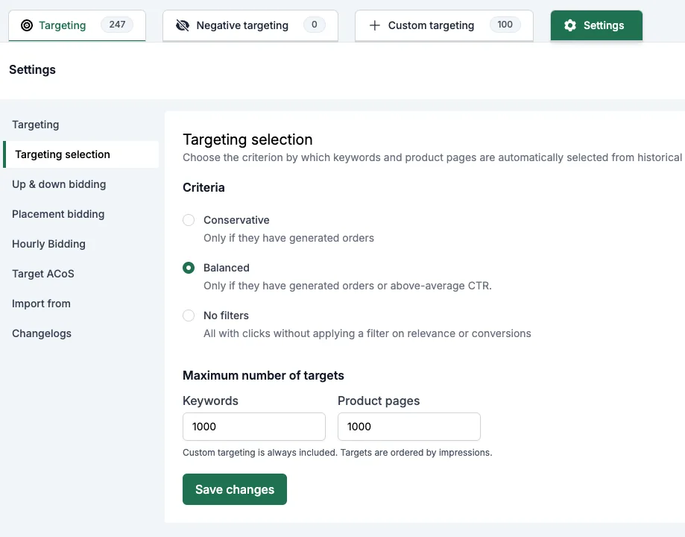Click the 100 count badge on Custom targeting

505,25
